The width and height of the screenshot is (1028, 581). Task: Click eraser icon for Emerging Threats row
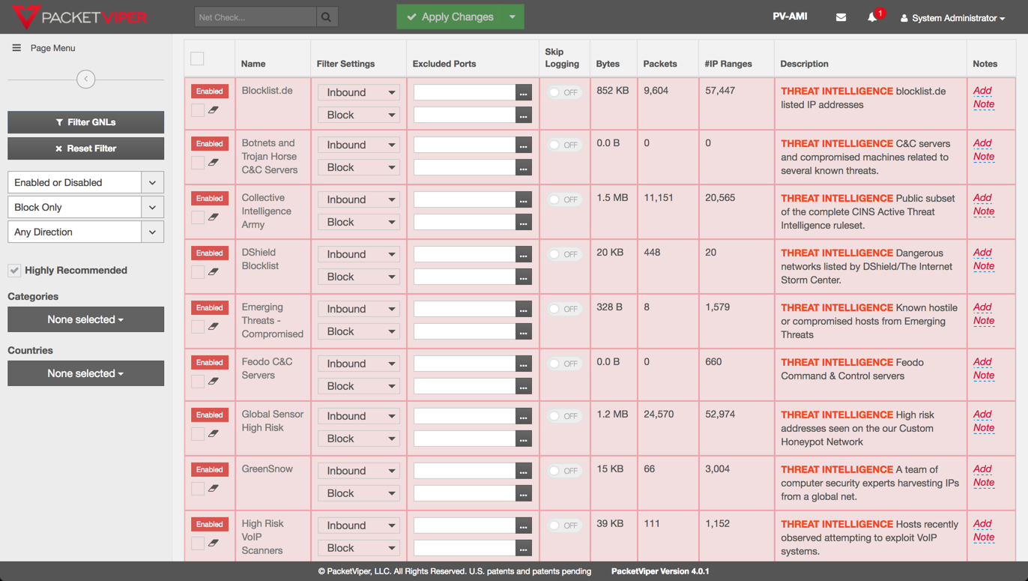point(214,327)
